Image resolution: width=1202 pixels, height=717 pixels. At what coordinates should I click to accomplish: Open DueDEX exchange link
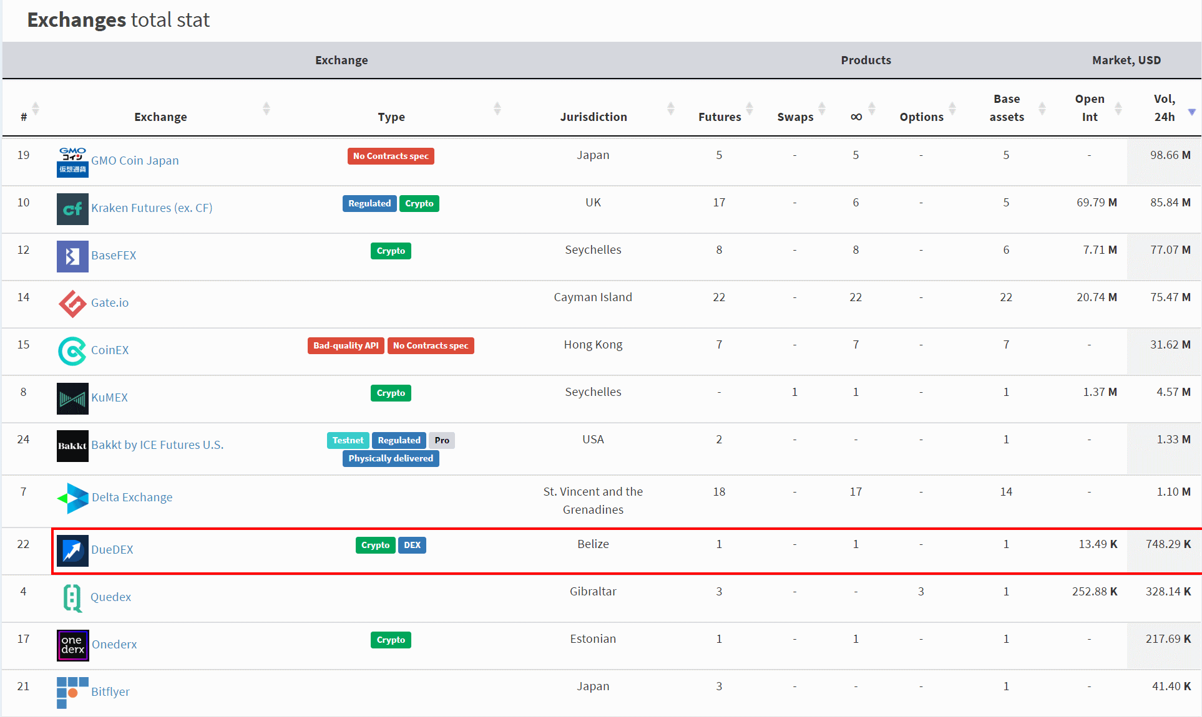[112, 549]
